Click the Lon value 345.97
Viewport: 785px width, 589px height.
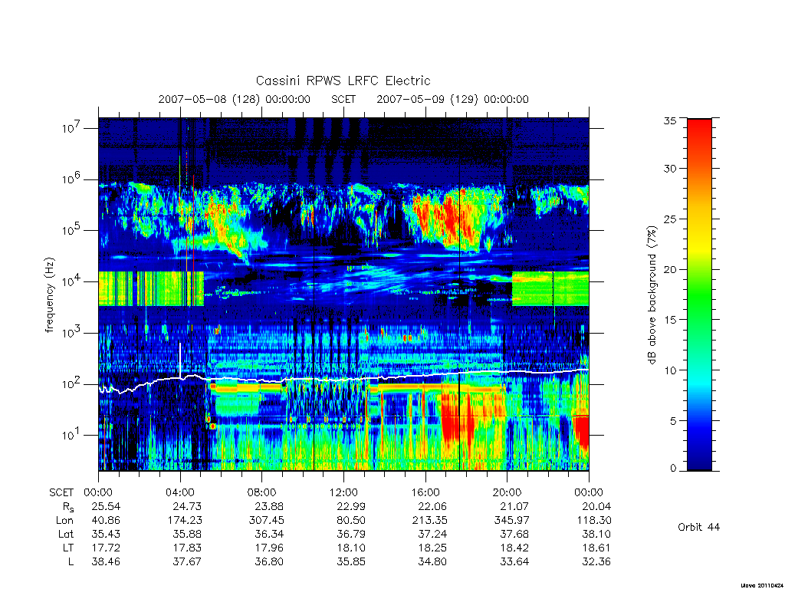(511, 521)
